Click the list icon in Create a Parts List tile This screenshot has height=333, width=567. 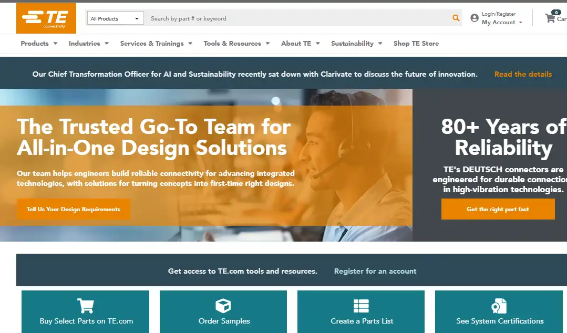tap(361, 306)
